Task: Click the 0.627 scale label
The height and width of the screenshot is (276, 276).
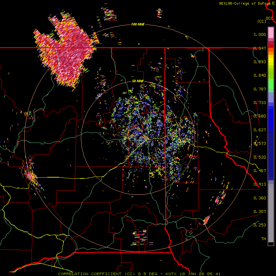Action: [x=260, y=130]
